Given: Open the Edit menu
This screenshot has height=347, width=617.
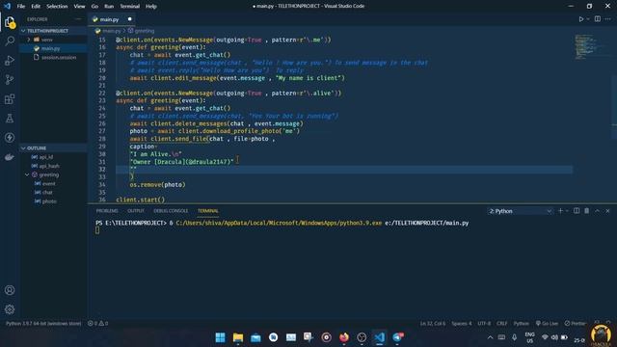Looking at the screenshot, I should pos(36,7).
